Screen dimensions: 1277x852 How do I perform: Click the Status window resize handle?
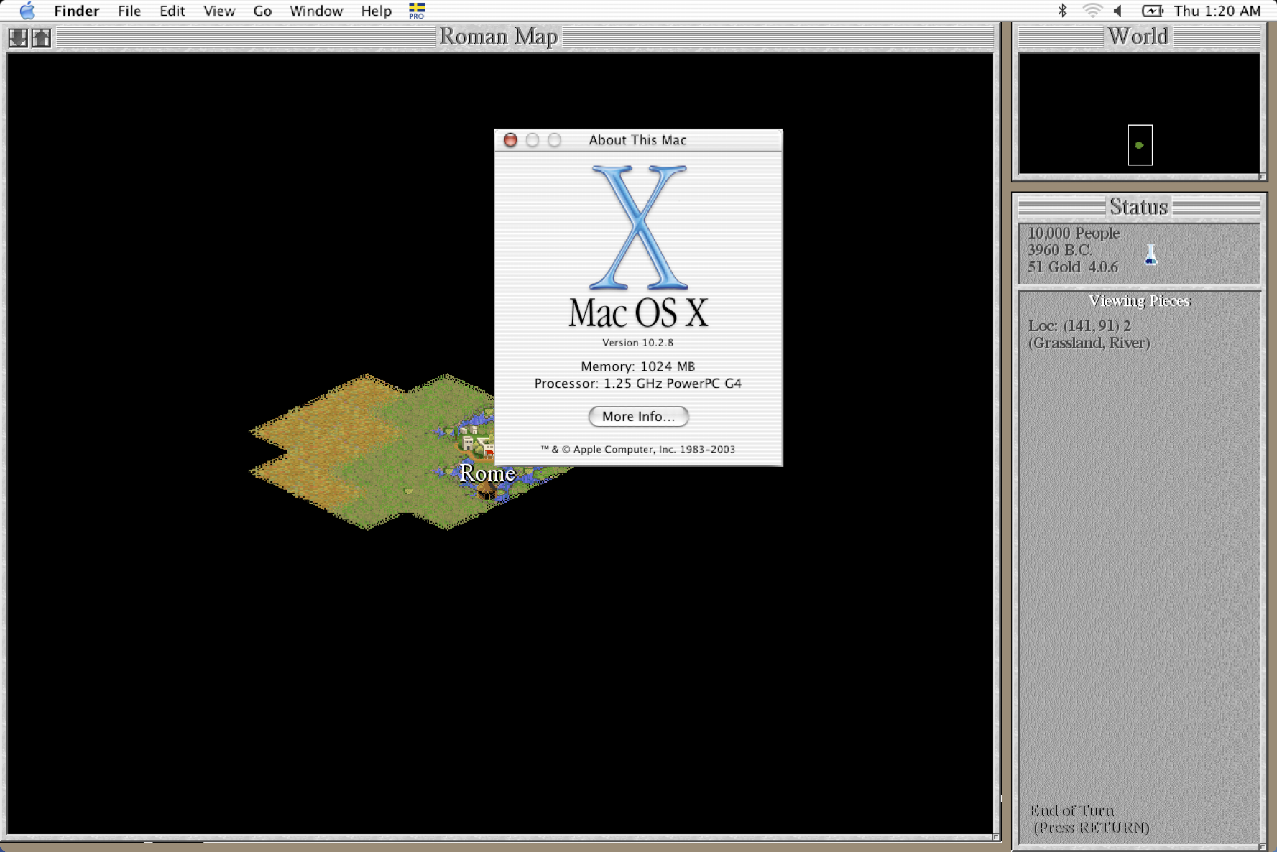click(1263, 847)
